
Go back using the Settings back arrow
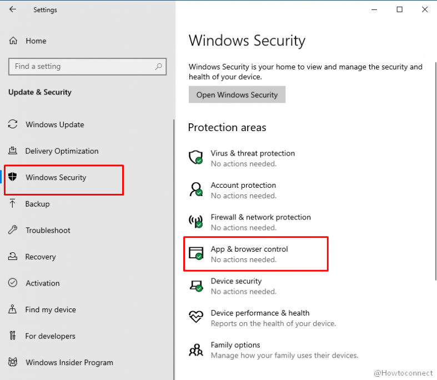click(x=13, y=9)
